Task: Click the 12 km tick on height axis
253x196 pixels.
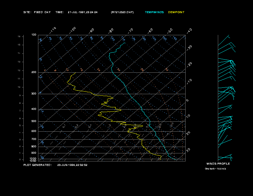Action: pos(19,70)
